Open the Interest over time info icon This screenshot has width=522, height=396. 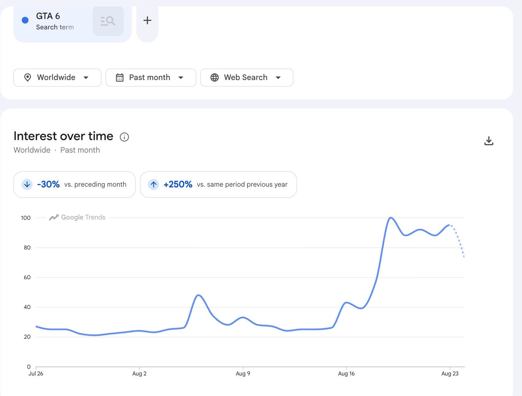[x=124, y=137]
